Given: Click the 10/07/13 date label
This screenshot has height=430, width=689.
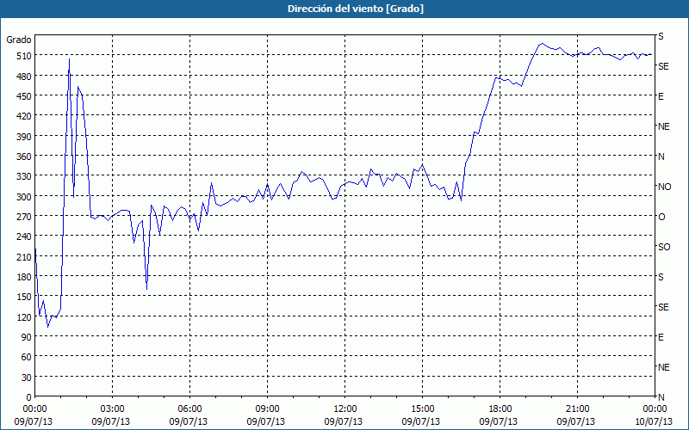Looking at the screenshot, I should [654, 421].
